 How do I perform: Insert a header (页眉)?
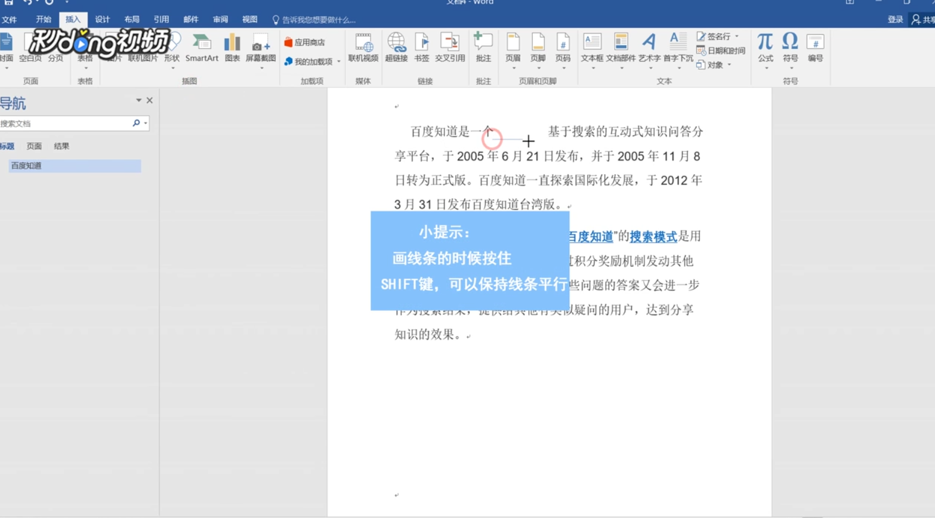click(513, 51)
